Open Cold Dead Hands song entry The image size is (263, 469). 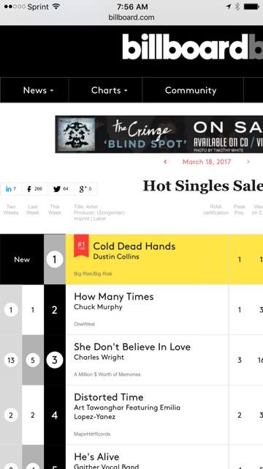[x=134, y=246]
